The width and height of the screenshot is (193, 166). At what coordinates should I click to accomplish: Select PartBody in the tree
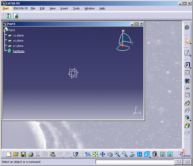pyautogui.click(x=19, y=51)
